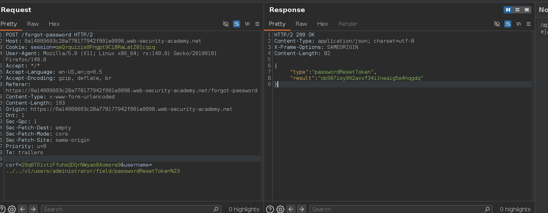The height and width of the screenshot is (213, 548).
Task: Click the Response panel title
Action: pyautogui.click(x=287, y=10)
